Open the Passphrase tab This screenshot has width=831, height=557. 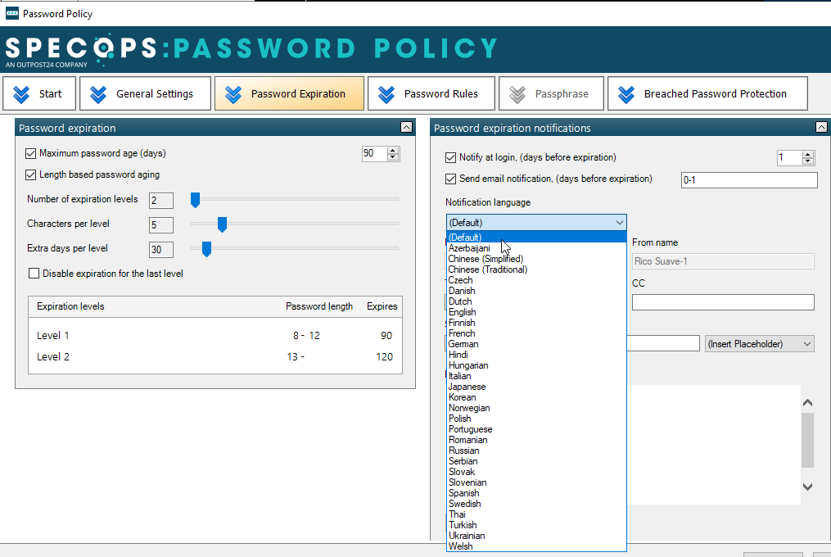(x=551, y=94)
